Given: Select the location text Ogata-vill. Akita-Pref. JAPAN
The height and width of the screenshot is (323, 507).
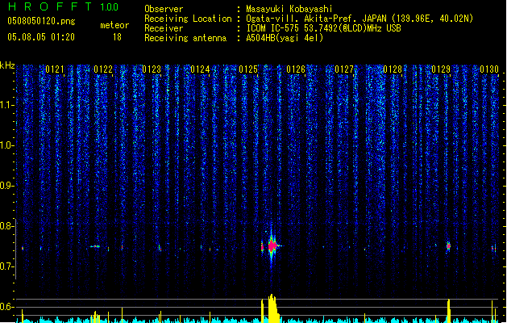Looking at the screenshot, I should pyautogui.click(x=317, y=19).
